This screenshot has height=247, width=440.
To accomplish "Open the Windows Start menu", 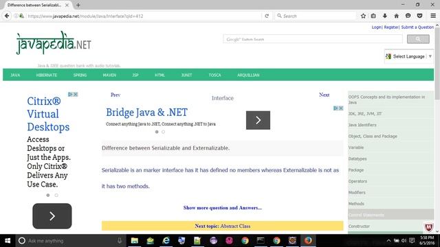I will 8,241.
